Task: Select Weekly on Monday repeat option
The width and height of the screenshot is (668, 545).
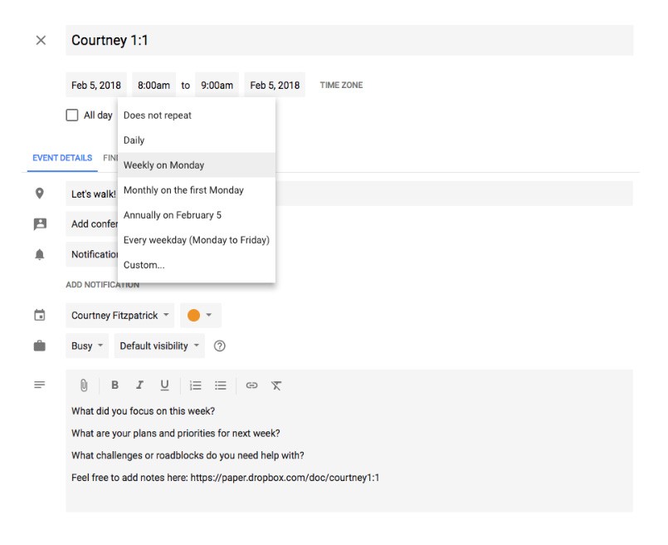Action: pyautogui.click(x=163, y=165)
